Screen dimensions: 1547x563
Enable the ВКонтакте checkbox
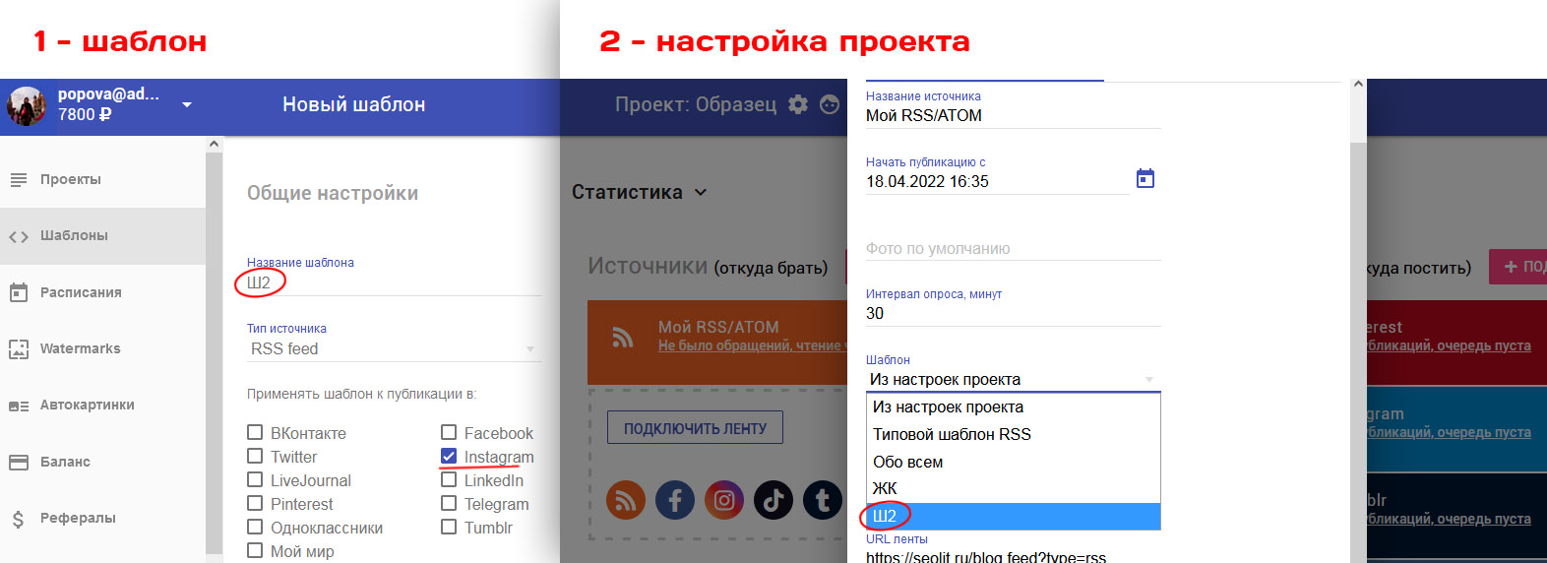click(x=255, y=432)
